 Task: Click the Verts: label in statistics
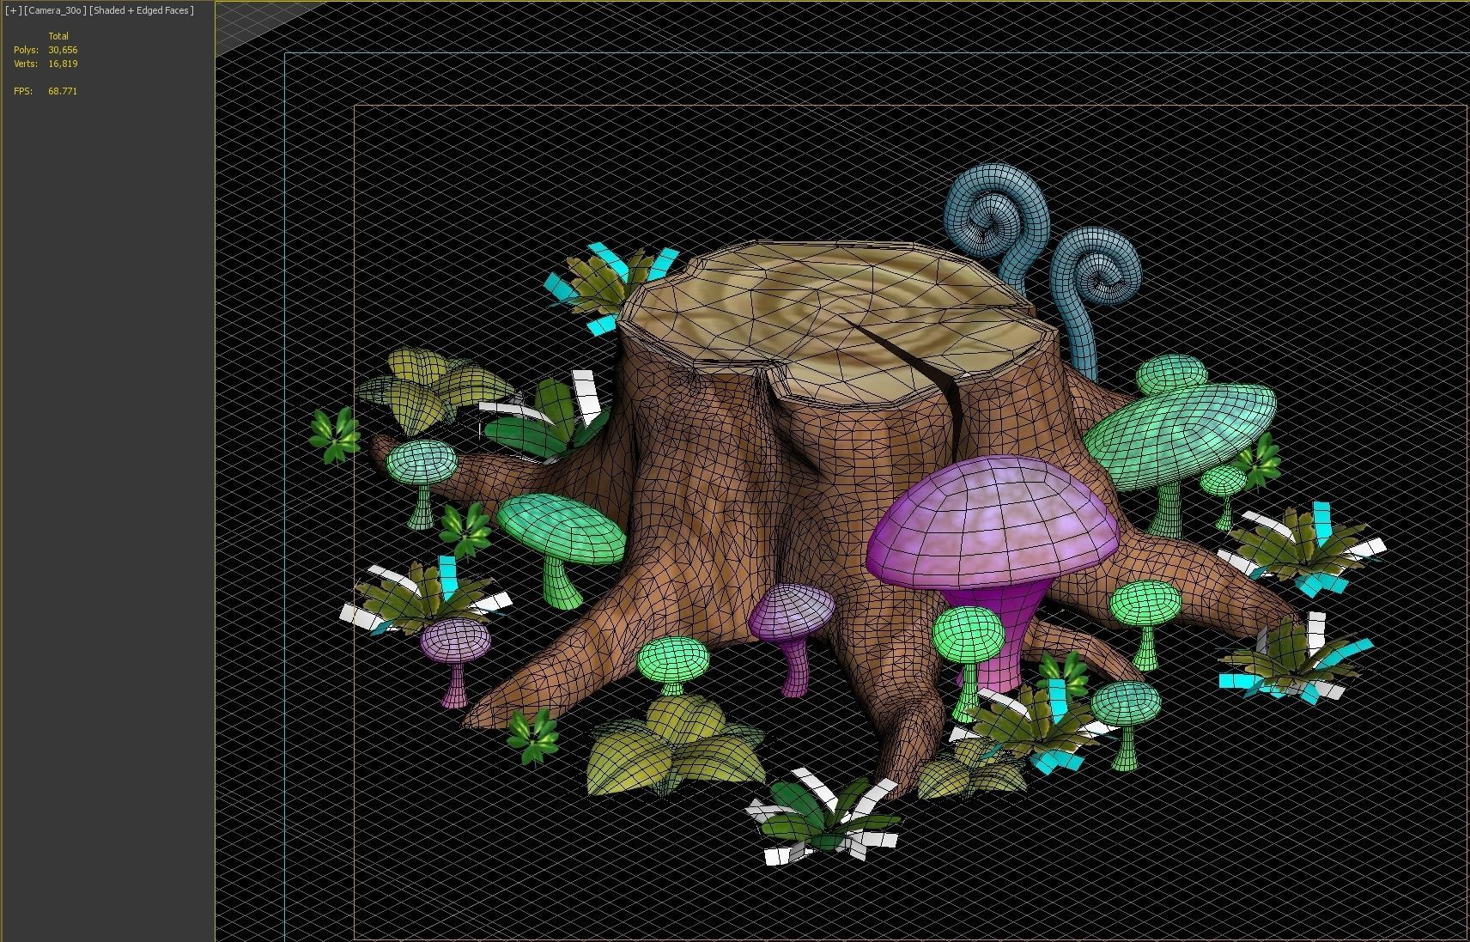[x=26, y=64]
